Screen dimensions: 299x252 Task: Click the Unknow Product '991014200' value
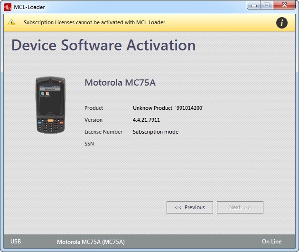pos(168,108)
